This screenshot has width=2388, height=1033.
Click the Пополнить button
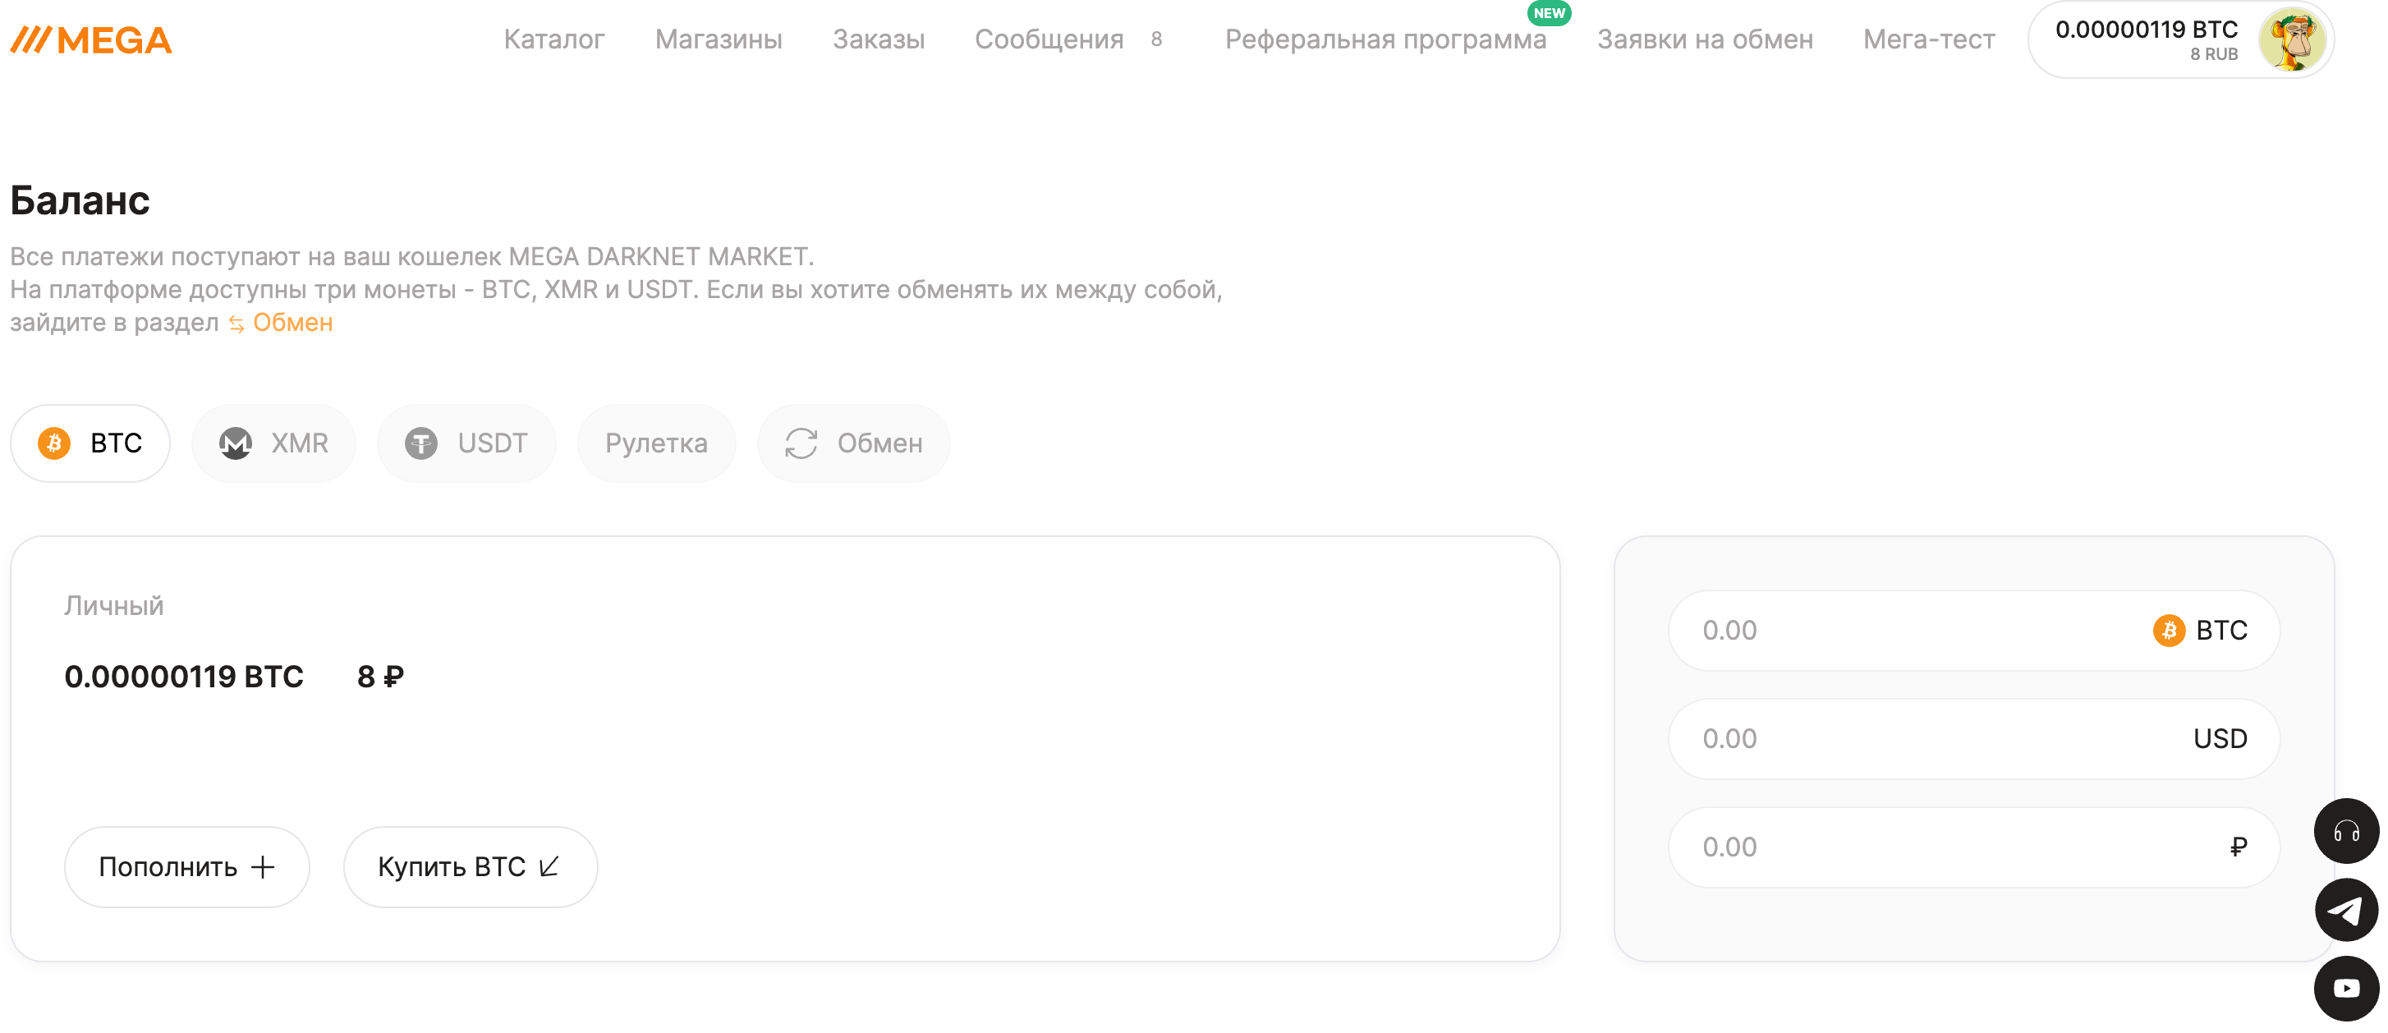tap(186, 867)
